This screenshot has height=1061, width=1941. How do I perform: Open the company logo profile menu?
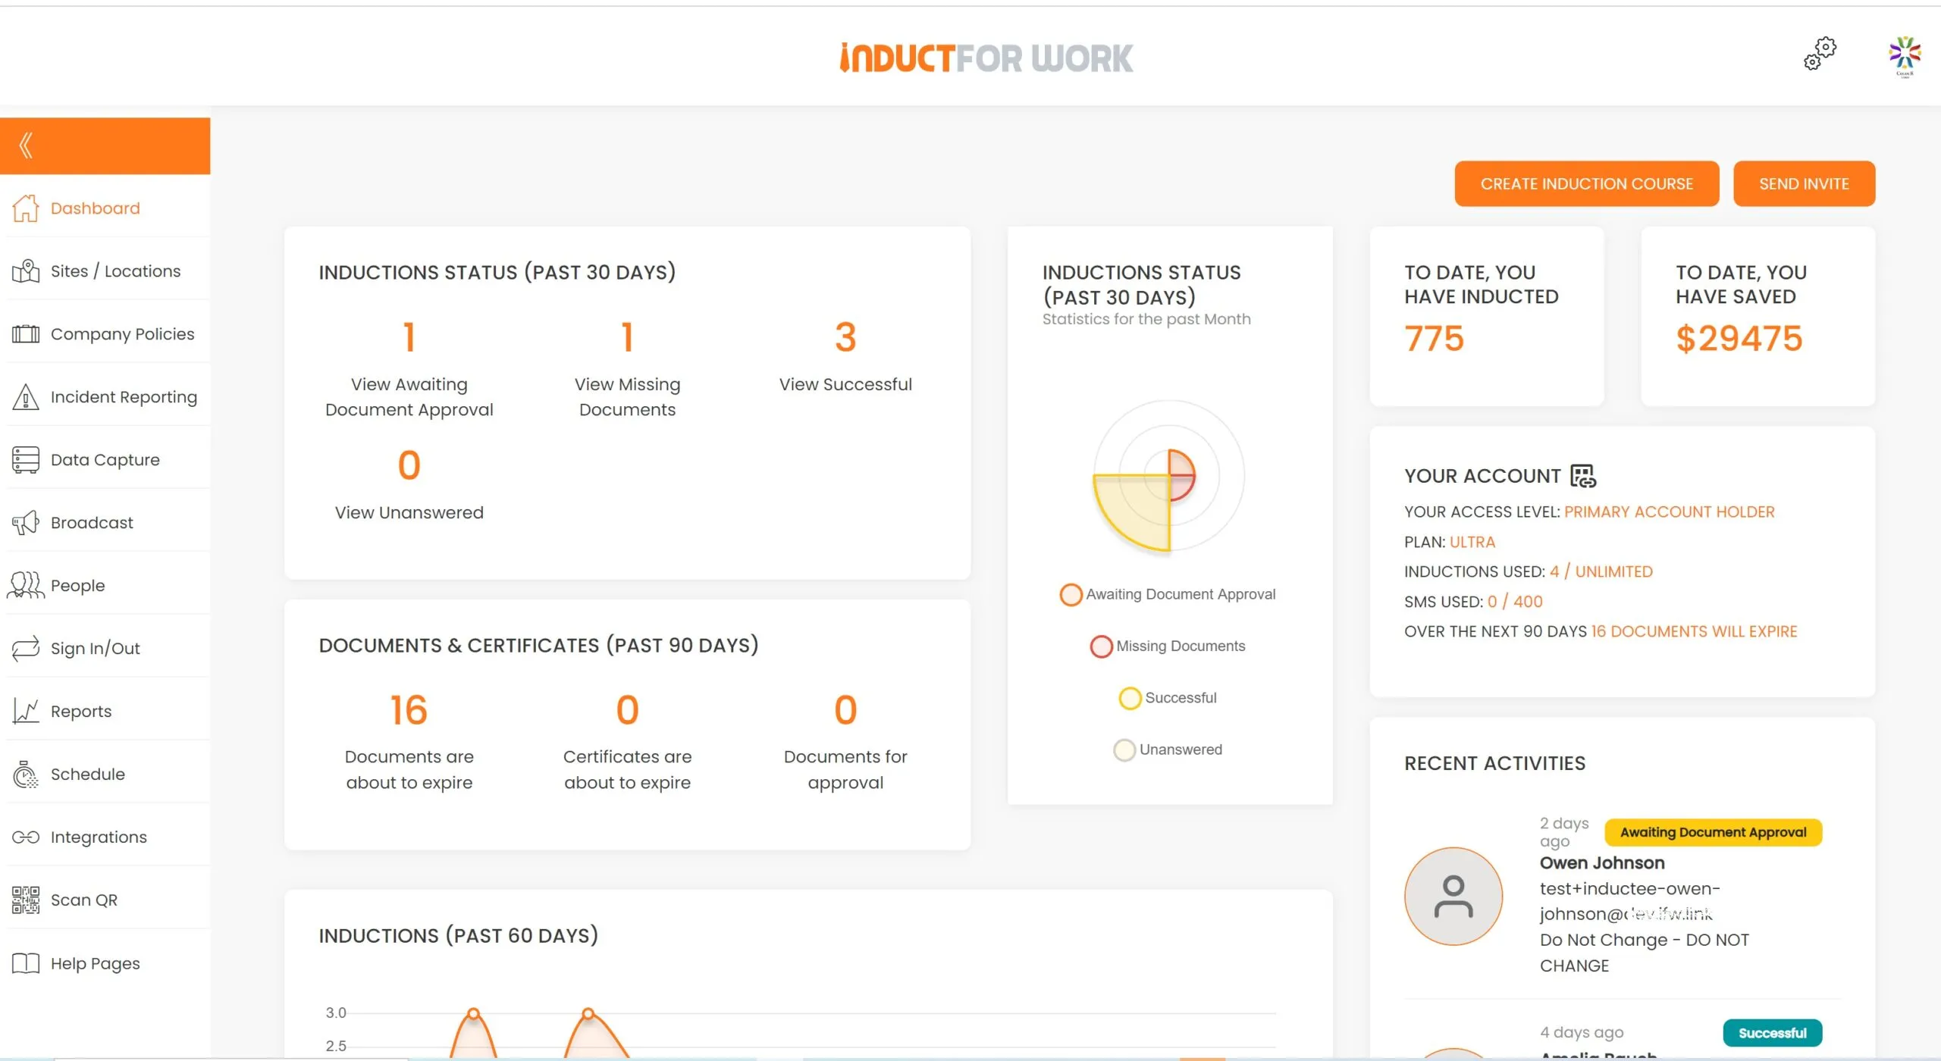point(1905,56)
